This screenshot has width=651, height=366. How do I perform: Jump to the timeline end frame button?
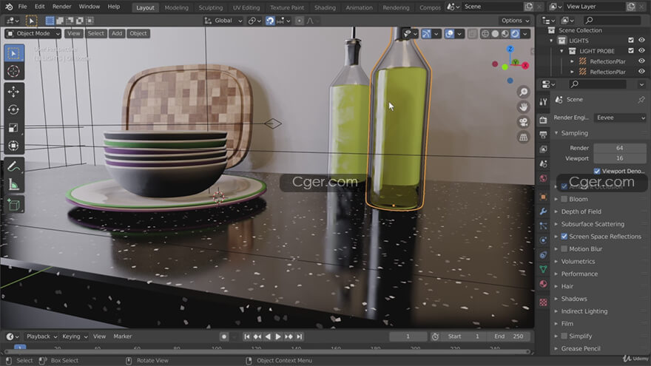point(300,336)
